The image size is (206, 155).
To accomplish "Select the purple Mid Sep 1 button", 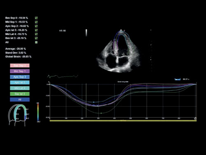I will (x=20, y=71).
